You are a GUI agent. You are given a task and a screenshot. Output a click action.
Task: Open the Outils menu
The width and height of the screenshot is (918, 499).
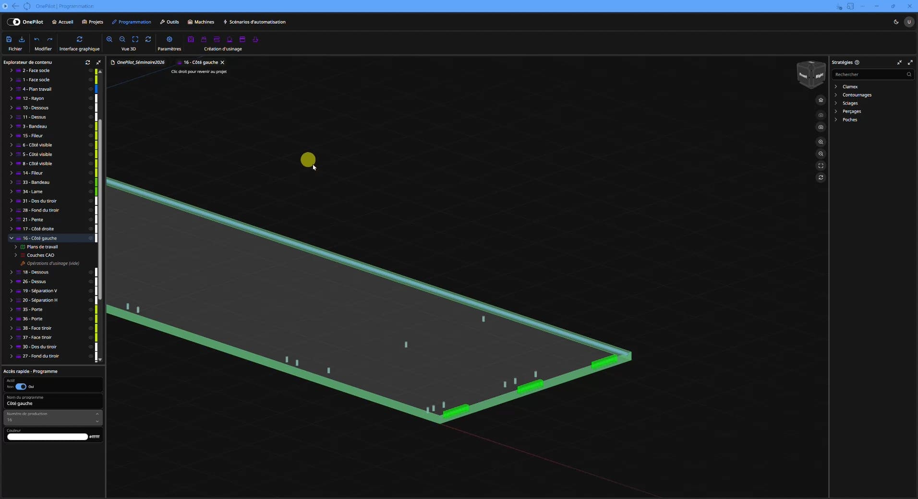[x=169, y=22]
